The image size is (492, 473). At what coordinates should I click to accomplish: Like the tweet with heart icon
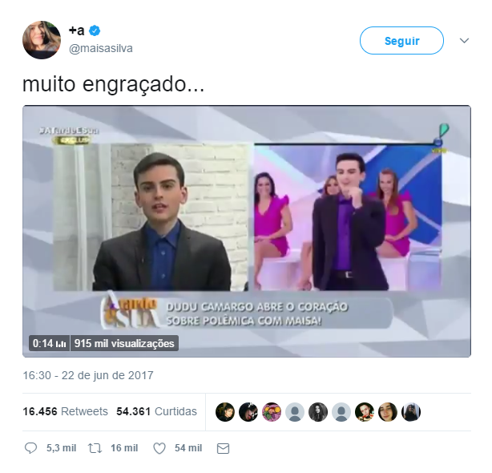click(x=159, y=448)
